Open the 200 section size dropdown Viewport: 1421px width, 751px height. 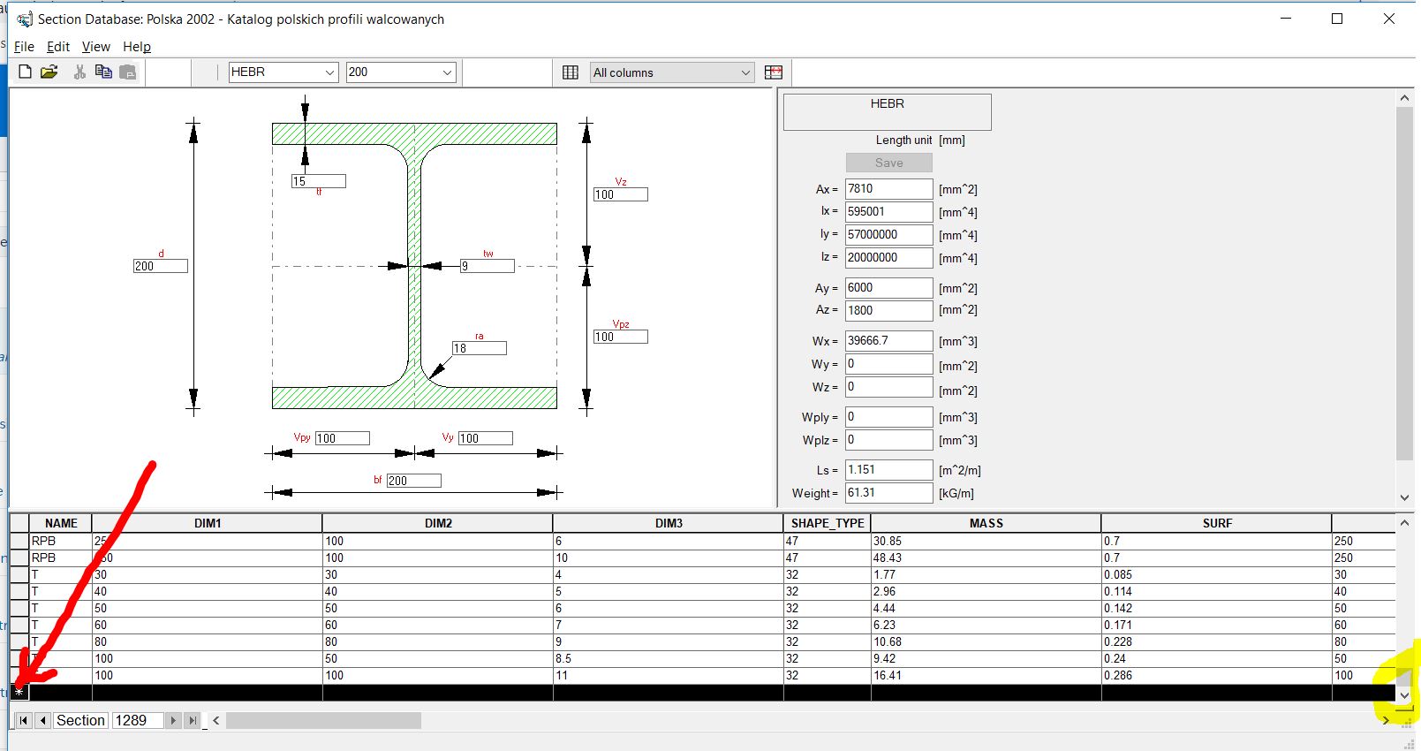click(447, 72)
